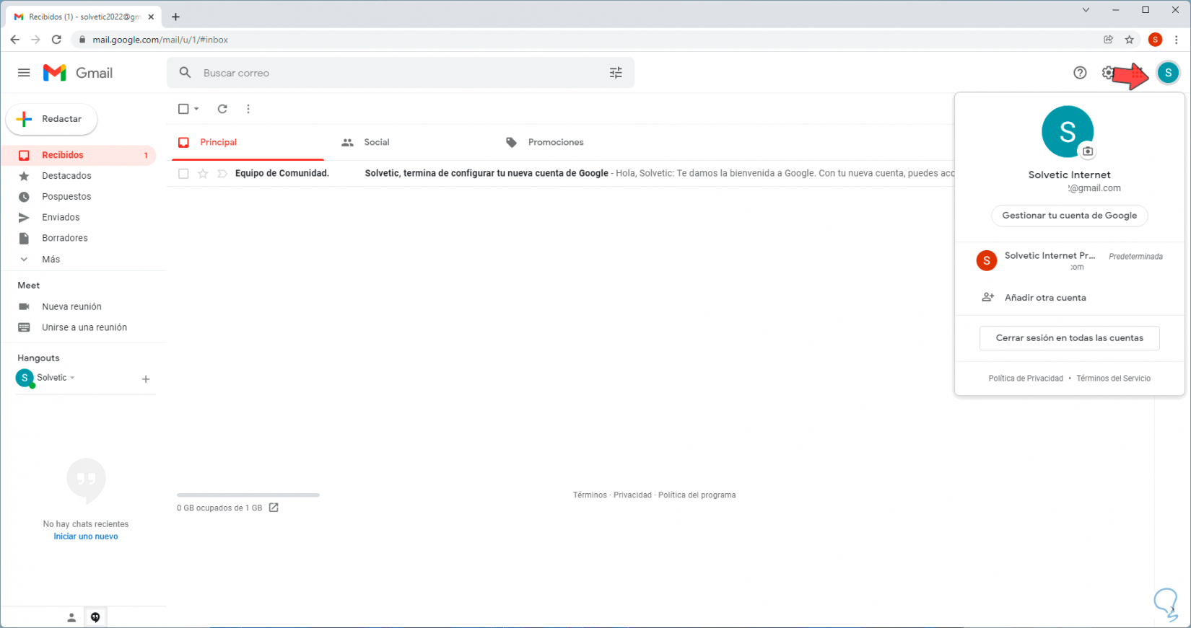Change profile photo camera icon
The height and width of the screenshot is (628, 1191).
(x=1088, y=151)
